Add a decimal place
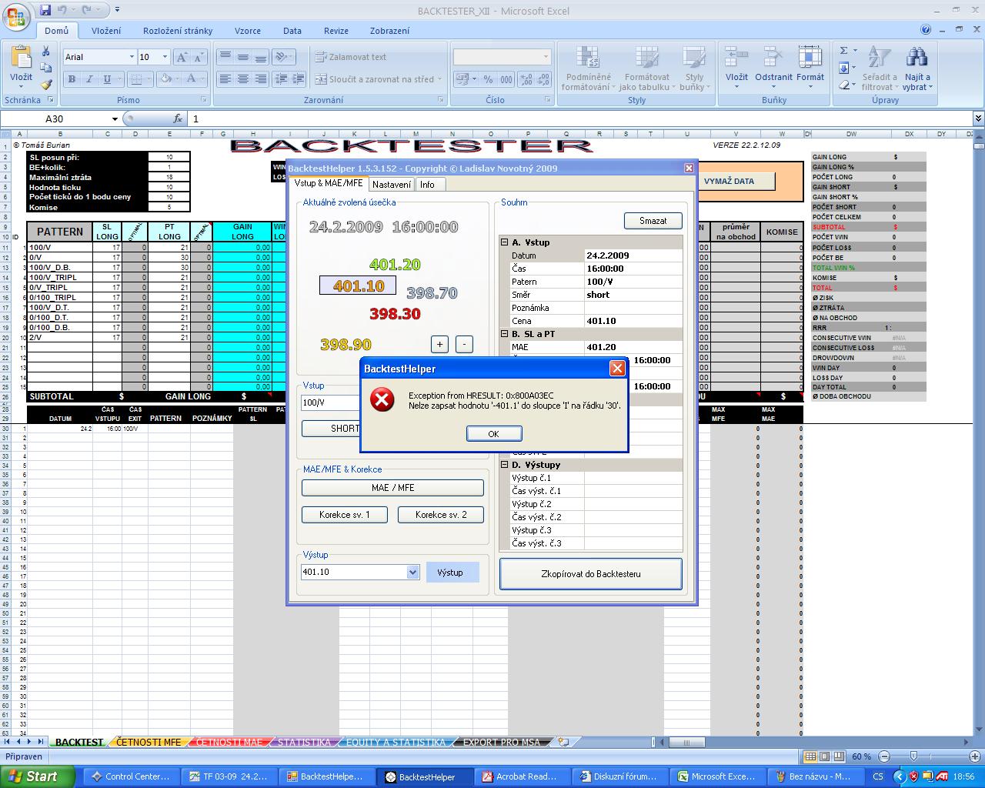985x788 pixels. click(x=526, y=78)
